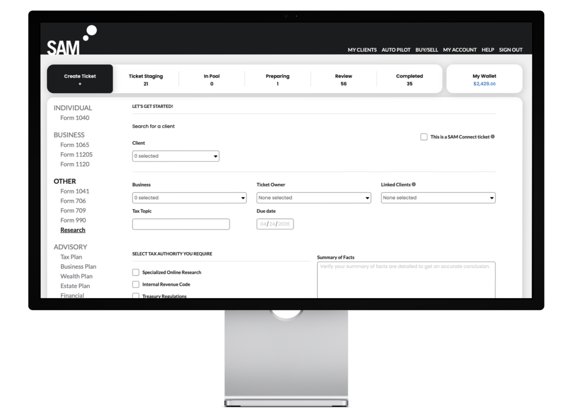The width and height of the screenshot is (574, 417).
Task: Click the INDIVIDUAL section heading
Action: (x=73, y=108)
